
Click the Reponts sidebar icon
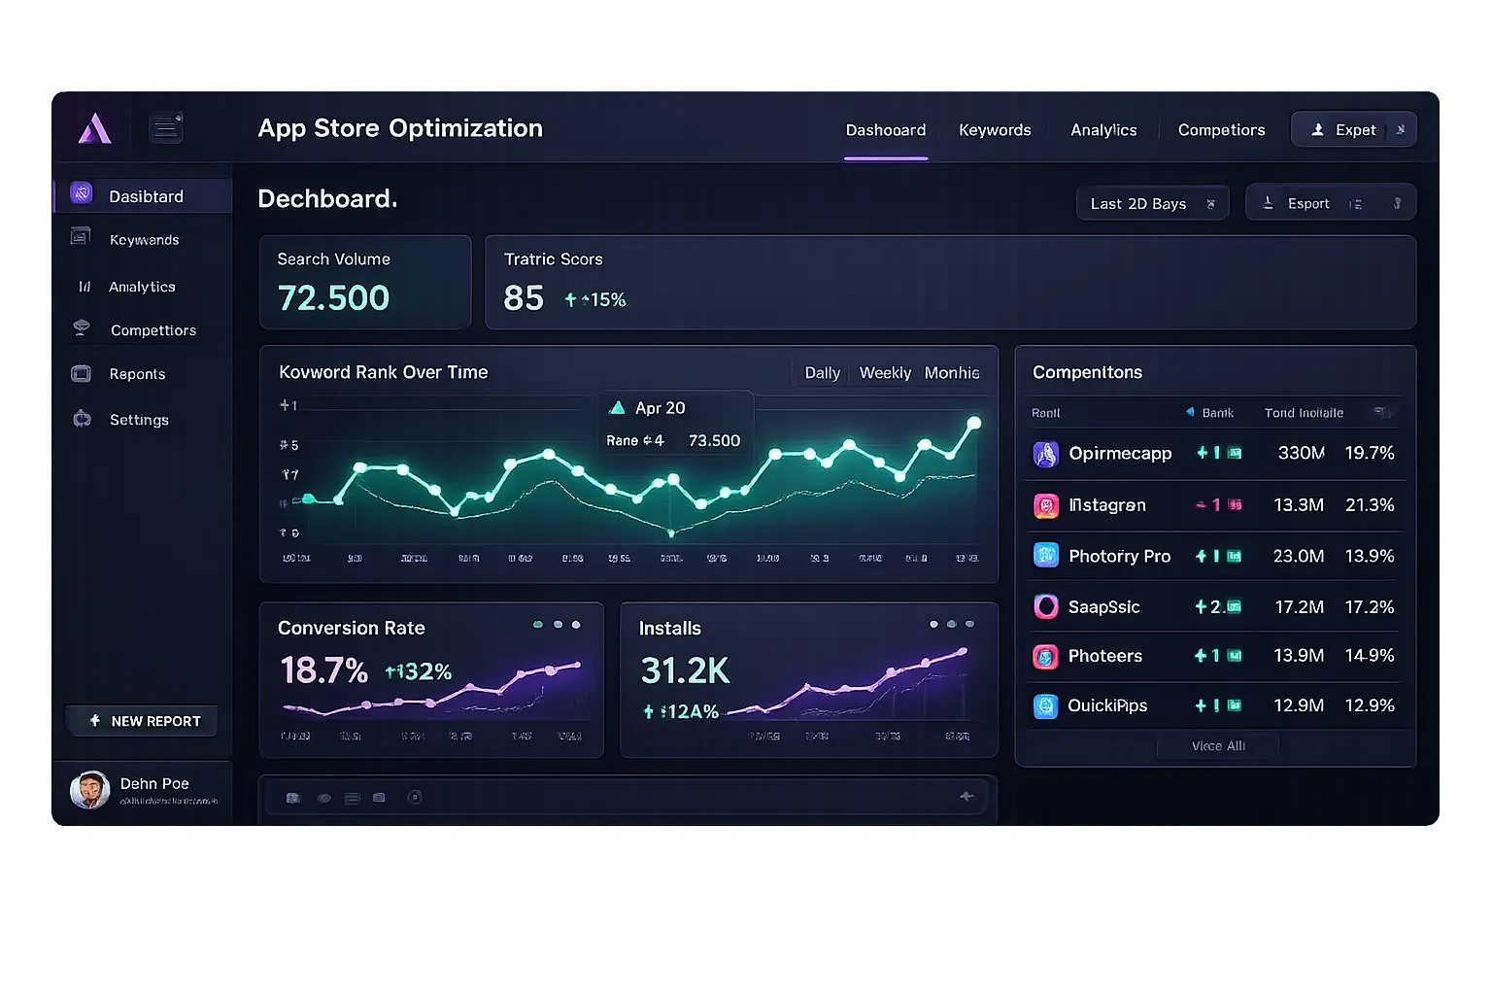pyautogui.click(x=82, y=373)
